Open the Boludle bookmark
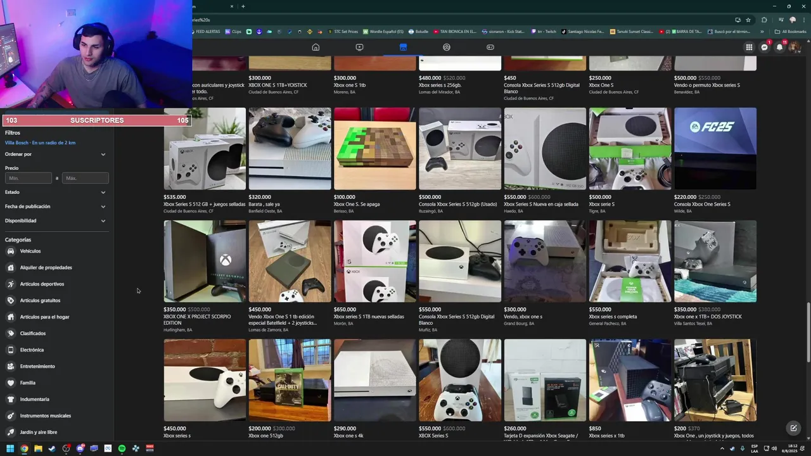The image size is (811, 456). (x=419, y=32)
